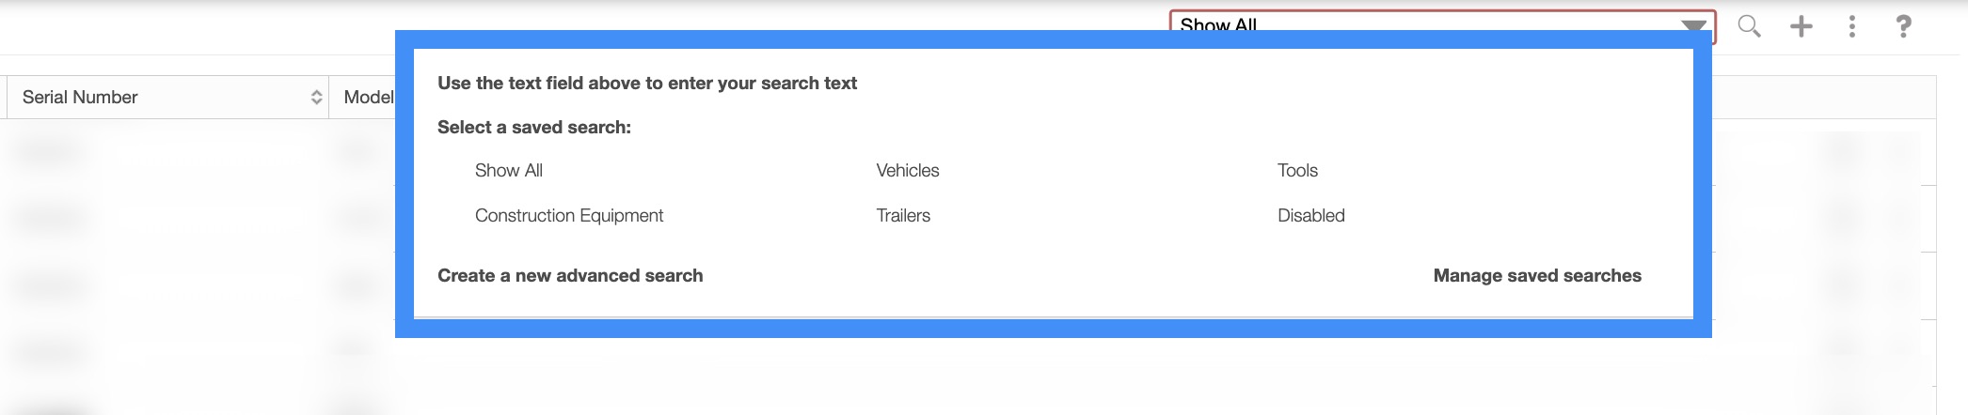1968x415 pixels.
Task: Click the search text instruction line
Action: tap(646, 84)
